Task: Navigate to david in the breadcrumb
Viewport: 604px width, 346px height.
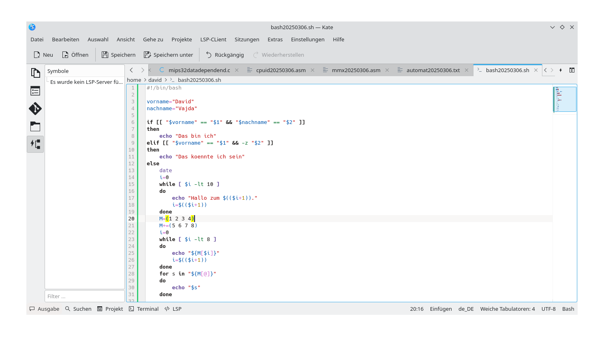Action: click(x=155, y=80)
